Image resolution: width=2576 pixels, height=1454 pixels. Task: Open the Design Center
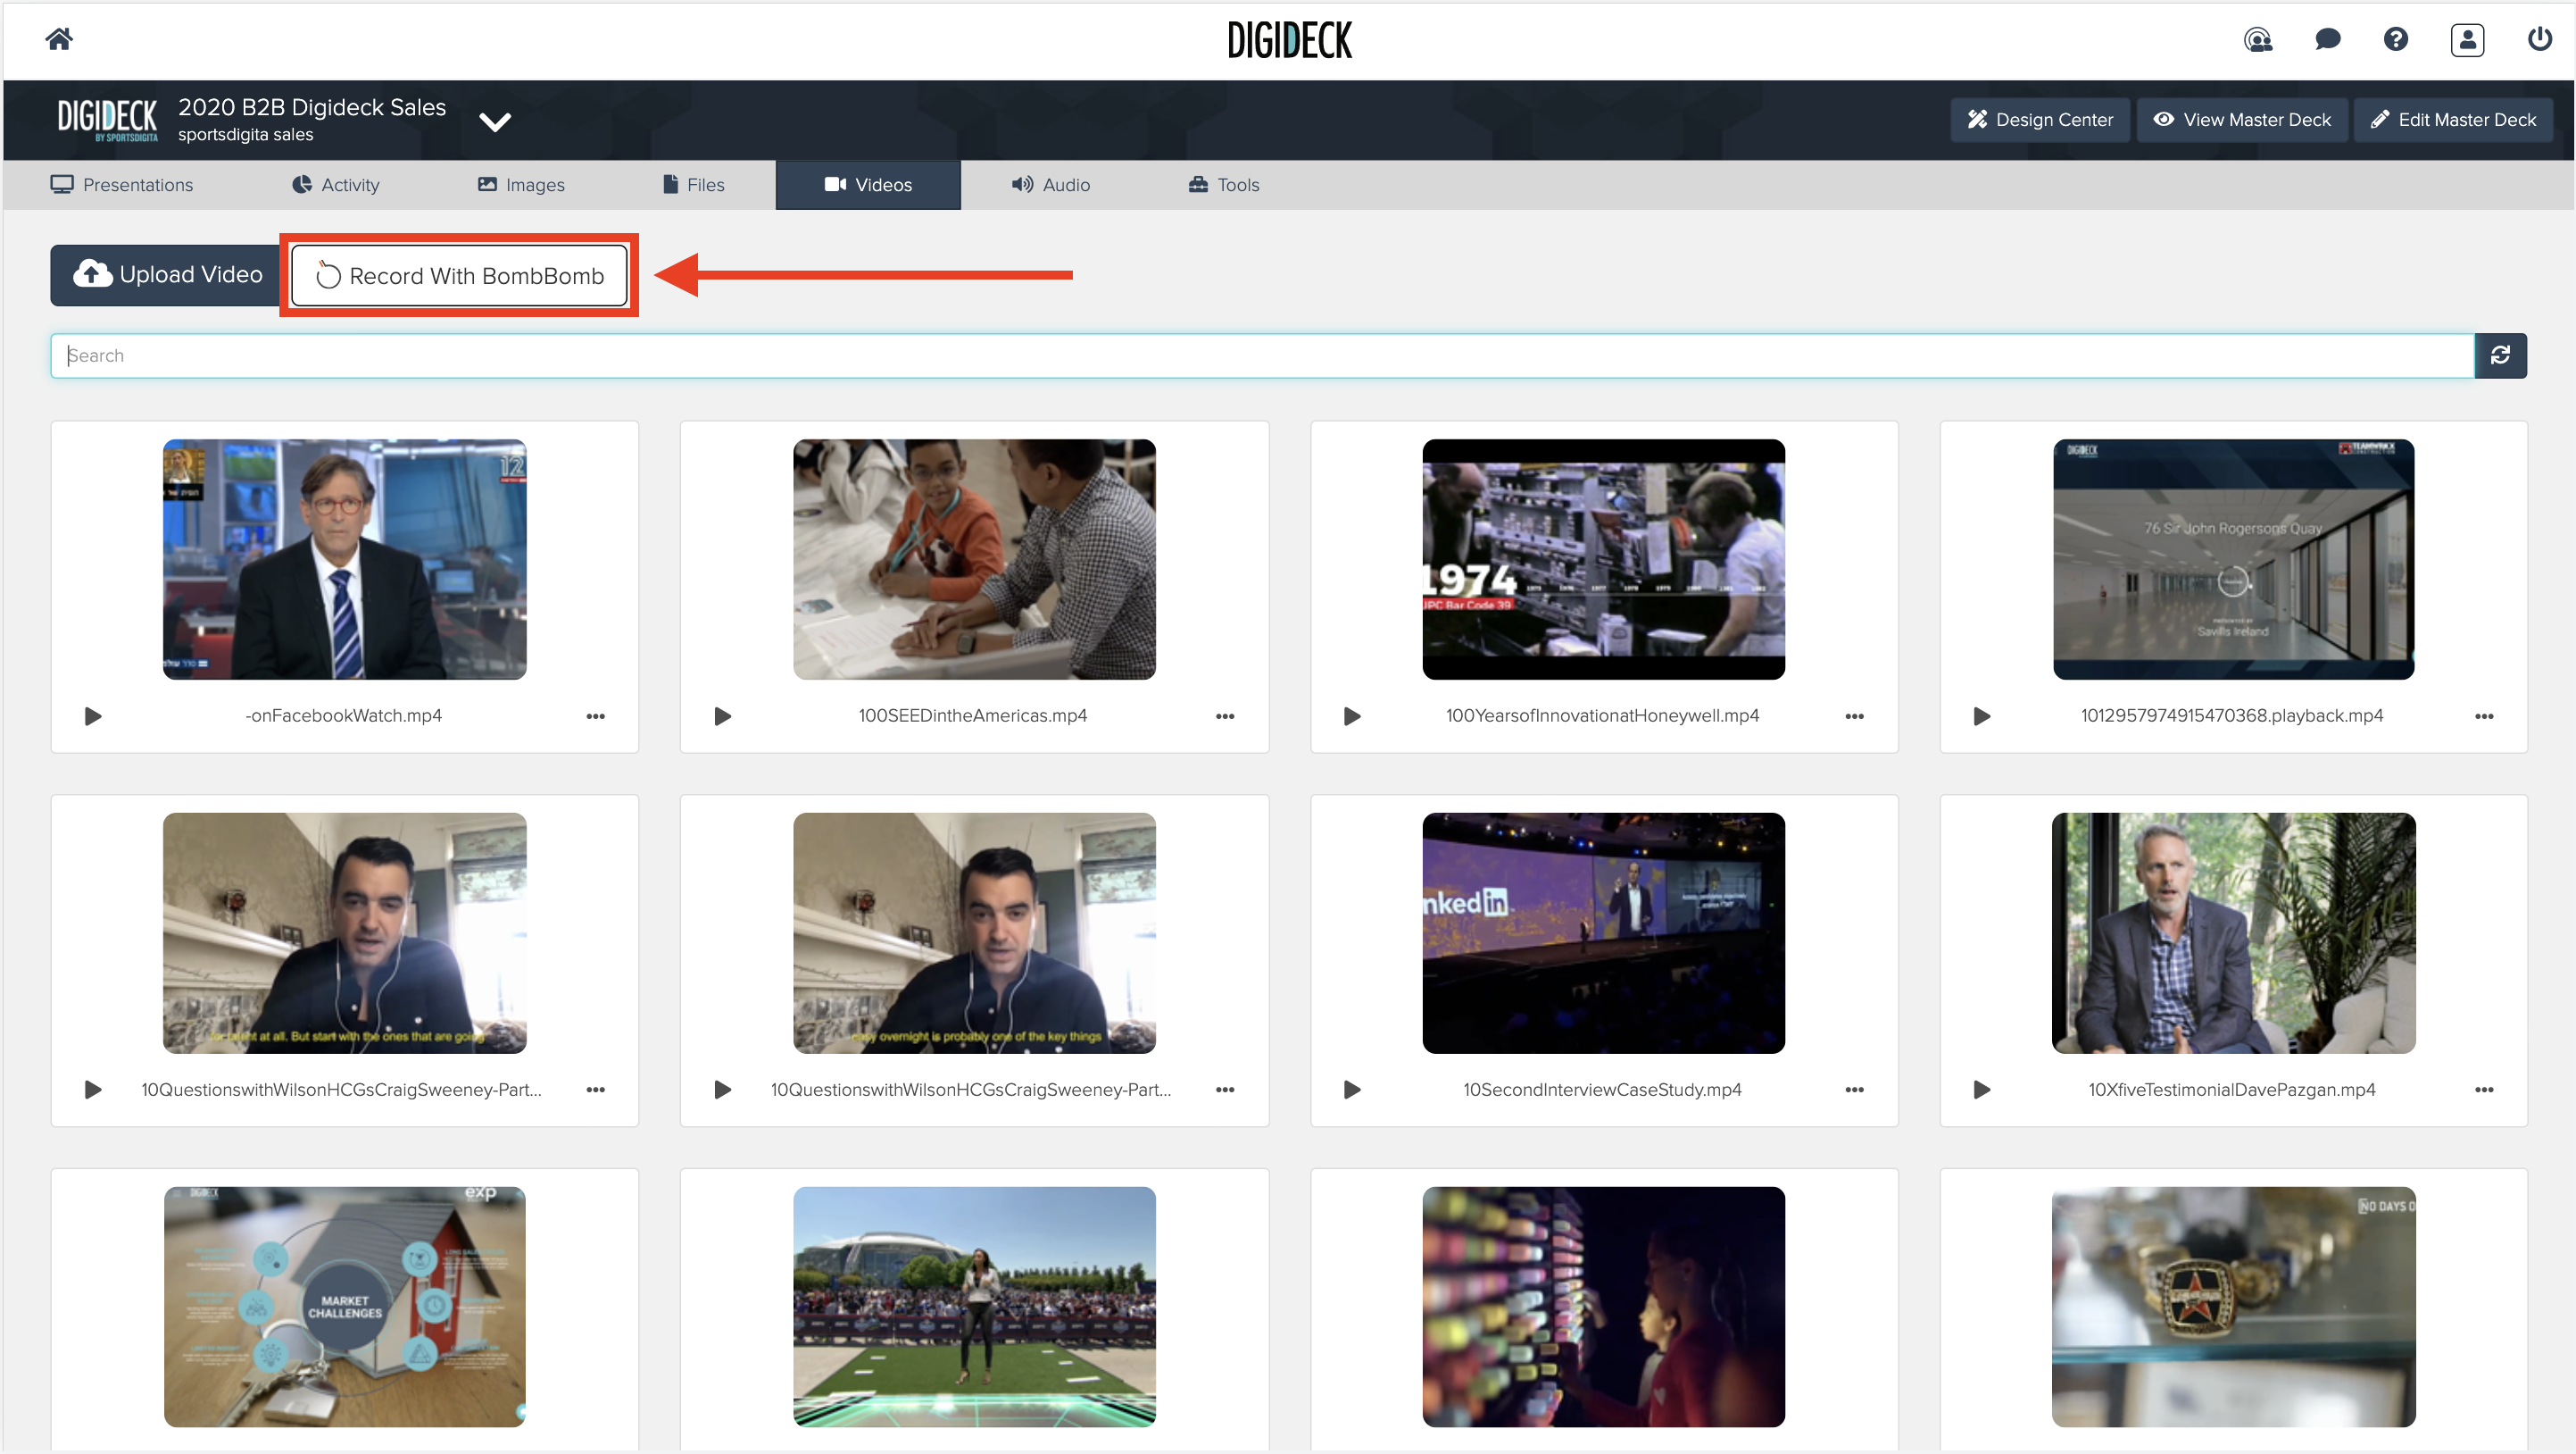(x=2040, y=119)
